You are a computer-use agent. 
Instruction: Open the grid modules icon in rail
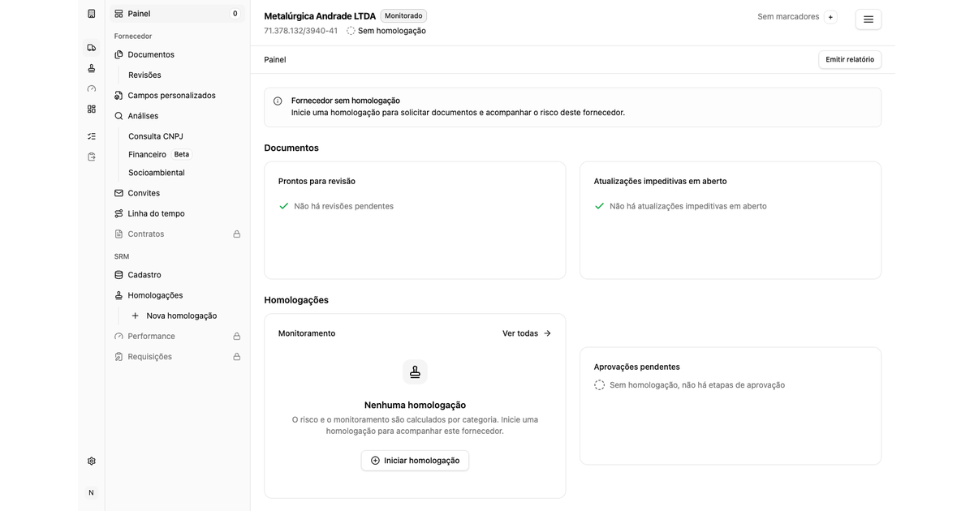(x=91, y=109)
